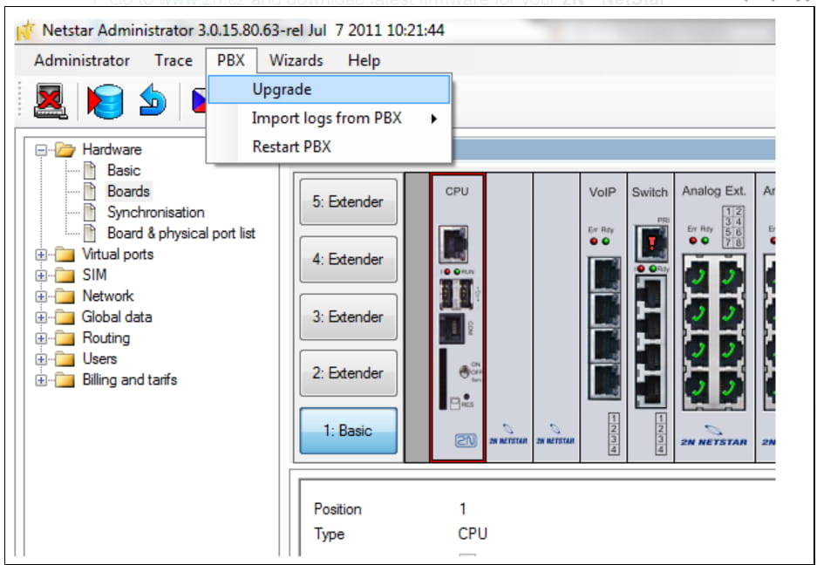Click the blue undo arrow toolbar icon

152,100
